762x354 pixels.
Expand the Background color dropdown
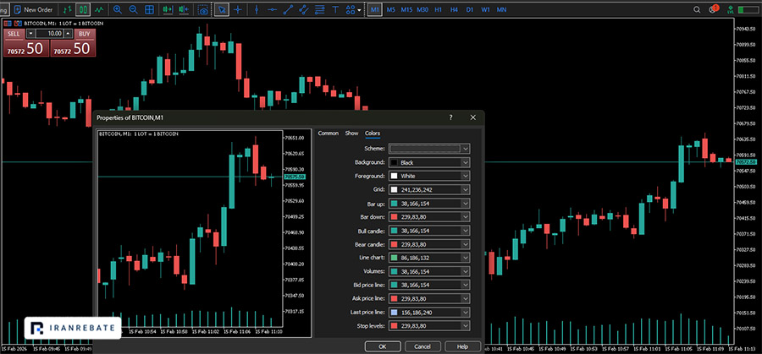[429, 162]
